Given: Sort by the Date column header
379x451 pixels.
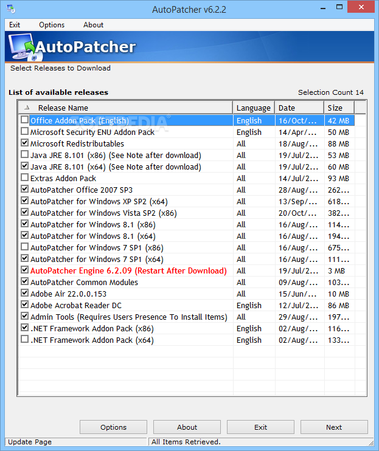Looking at the screenshot, I should (x=299, y=108).
